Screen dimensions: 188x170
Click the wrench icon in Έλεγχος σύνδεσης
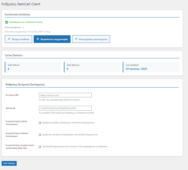click(9, 39)
